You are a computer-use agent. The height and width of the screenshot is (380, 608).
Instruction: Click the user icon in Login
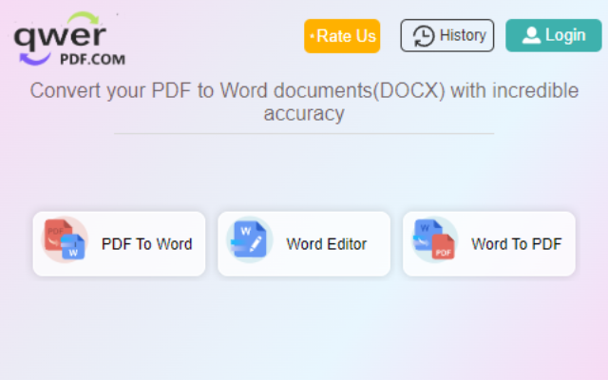coord(531,36)
